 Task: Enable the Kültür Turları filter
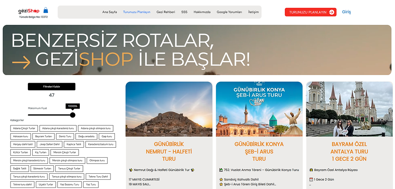pyautogui.click(x=21, y=152)
